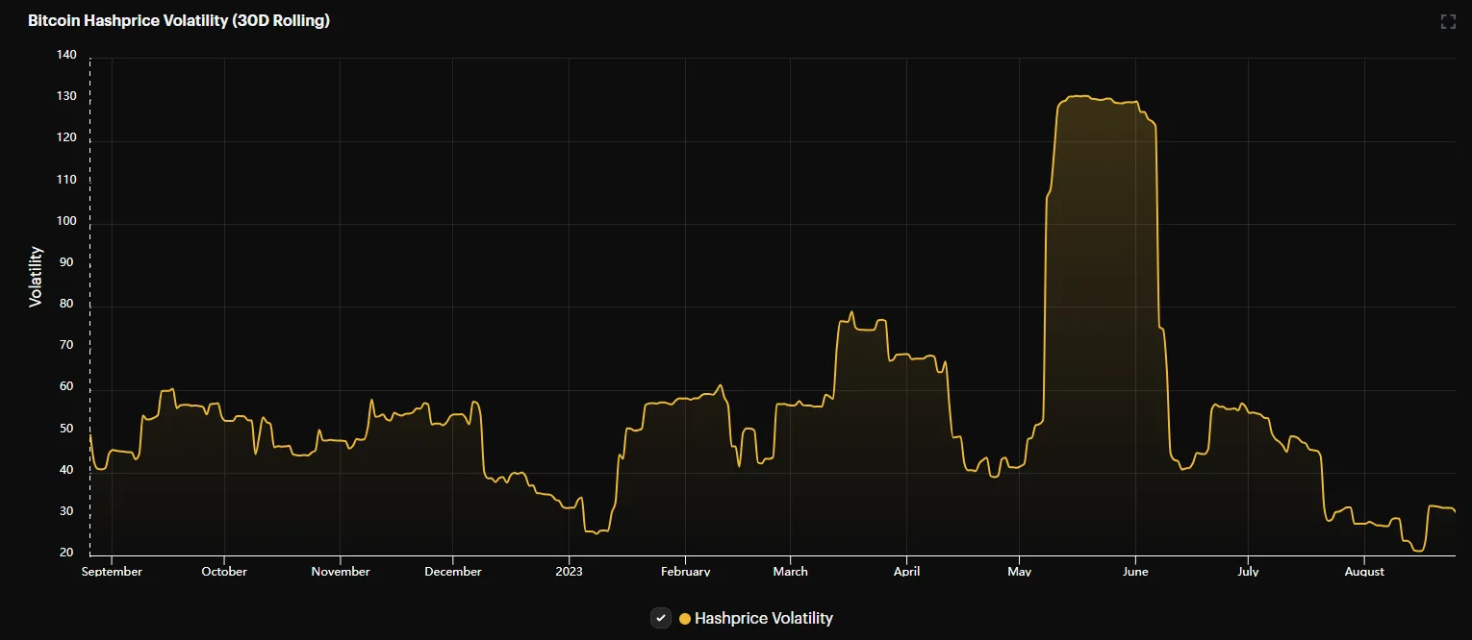
Task: Click the Volatility axis title
Action: click(x=37, y=275)
